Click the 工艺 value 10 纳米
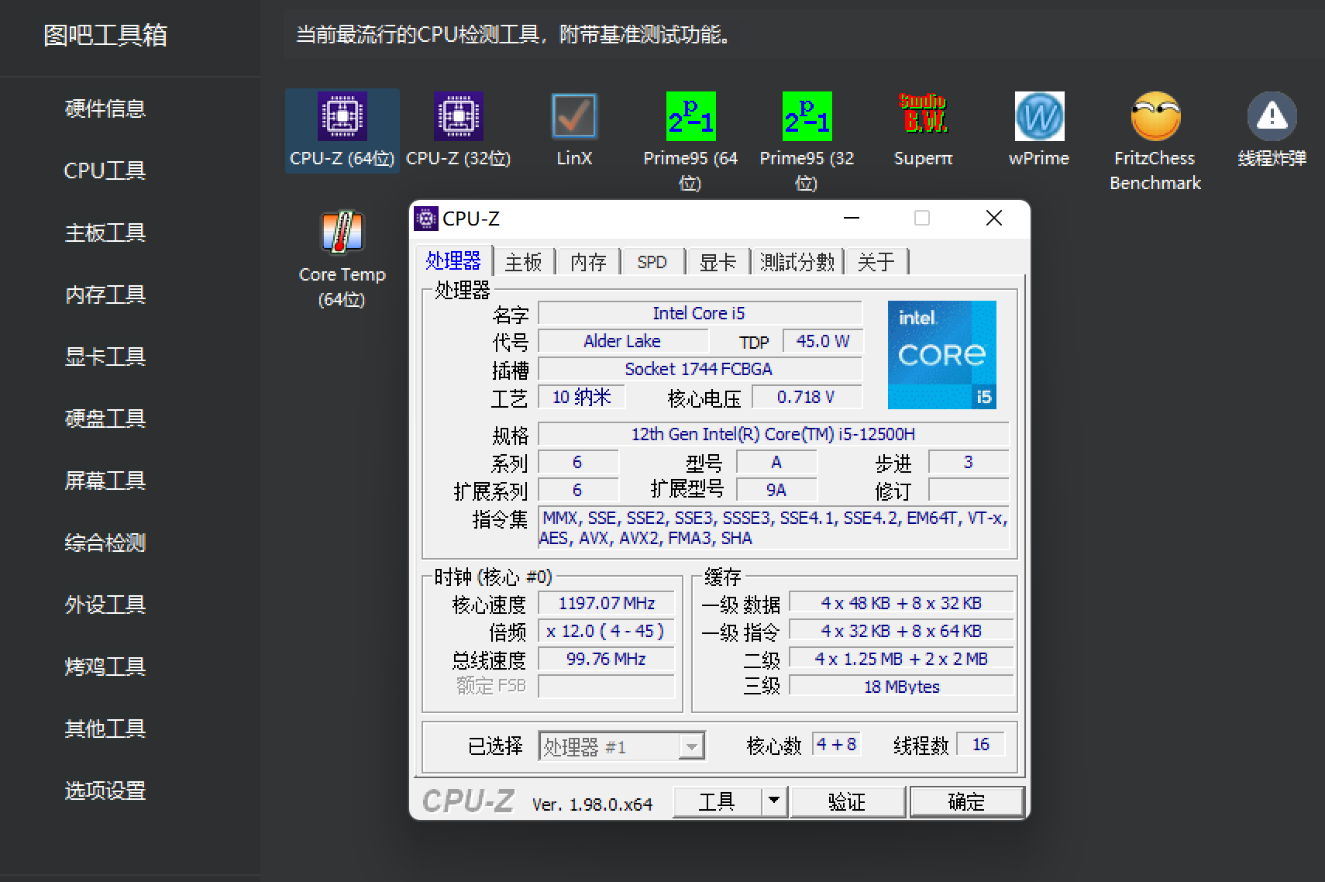The height and width of the screenshot is (882, 1325). [x=582, y=397]
